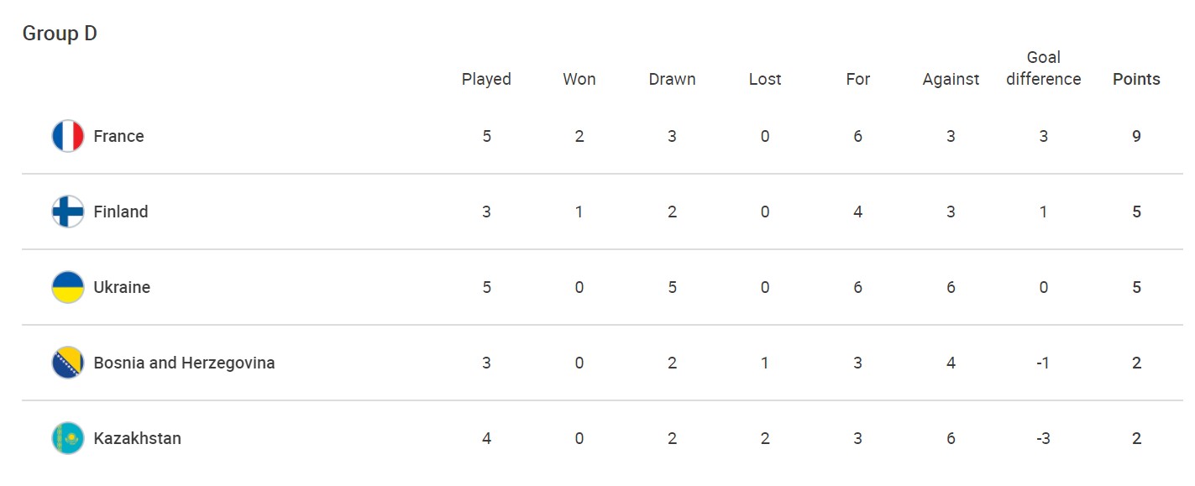1195x486 pixels.
Task: Open the France team link
Action: tap(118, 136)
